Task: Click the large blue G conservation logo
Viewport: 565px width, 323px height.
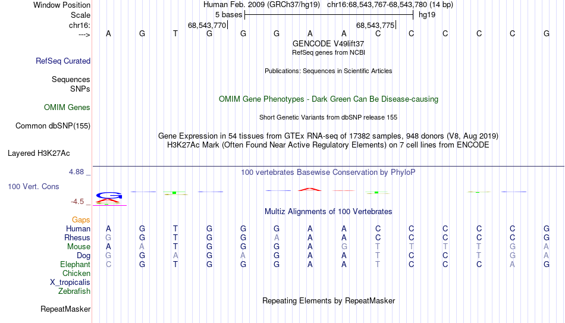Action: 109,195
